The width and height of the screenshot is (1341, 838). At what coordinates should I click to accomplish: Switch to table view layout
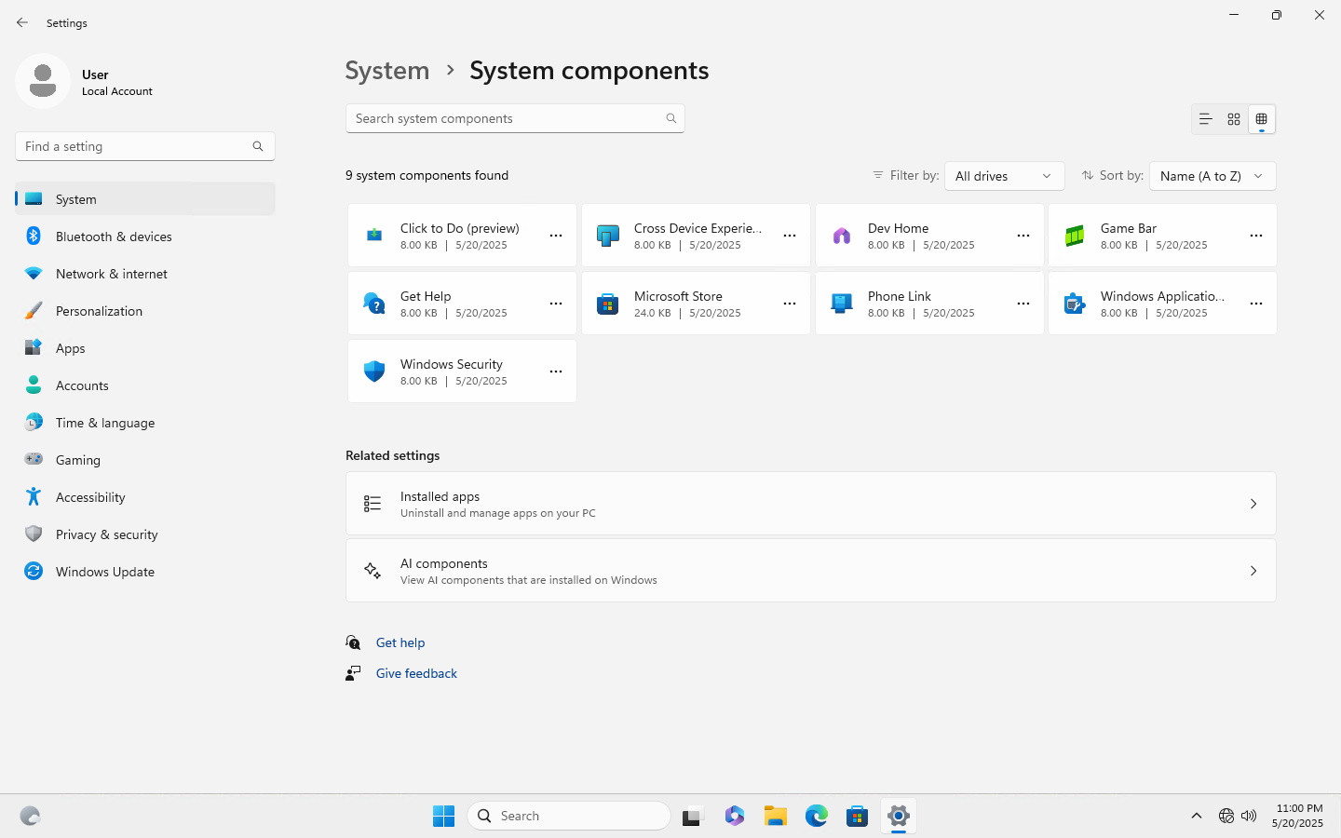coord(1262,119)
